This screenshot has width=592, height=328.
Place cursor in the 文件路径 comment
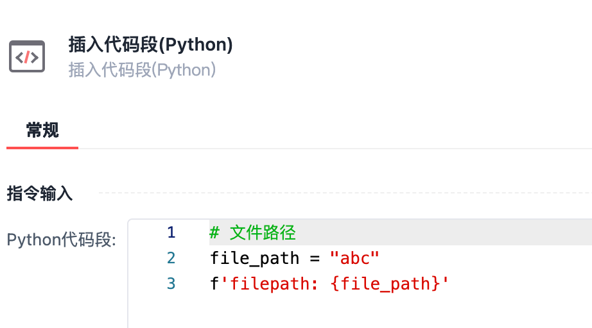click(263, 233)
